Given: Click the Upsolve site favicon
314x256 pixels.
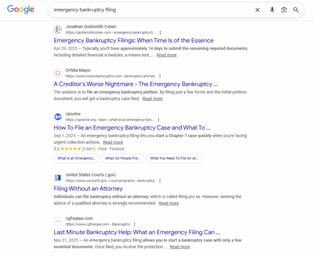Looking at the screenshot, I should coord(58,117).
